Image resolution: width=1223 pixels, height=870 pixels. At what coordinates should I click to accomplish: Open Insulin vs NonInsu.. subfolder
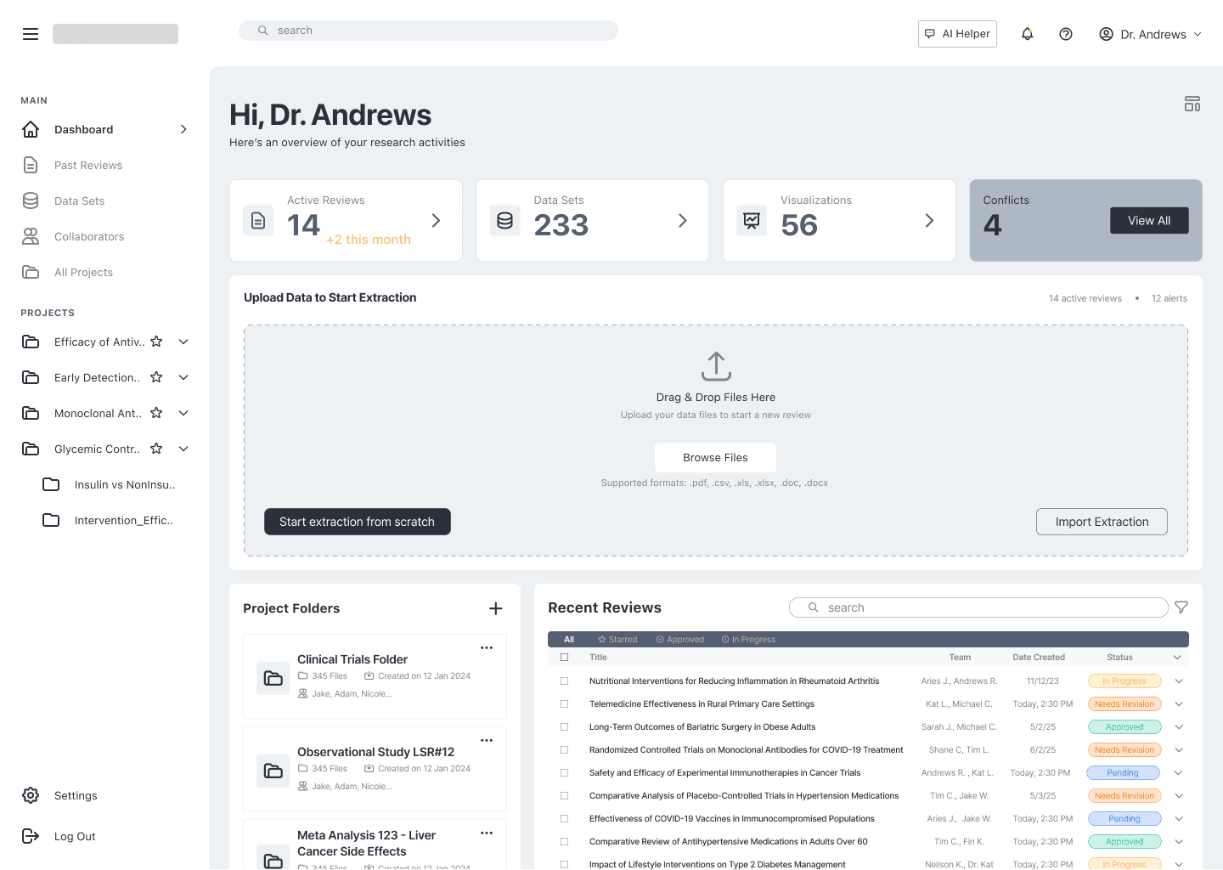[110, 484]
